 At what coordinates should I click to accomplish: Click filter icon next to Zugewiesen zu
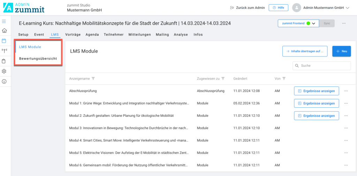[x=223, y=79]
